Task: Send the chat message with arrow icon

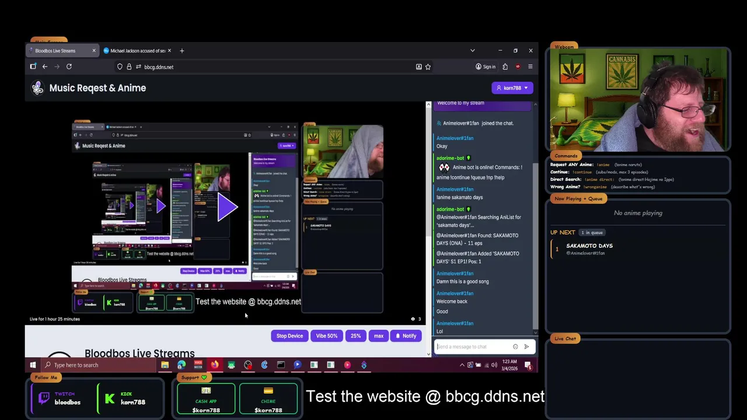Action: [526, 346]
